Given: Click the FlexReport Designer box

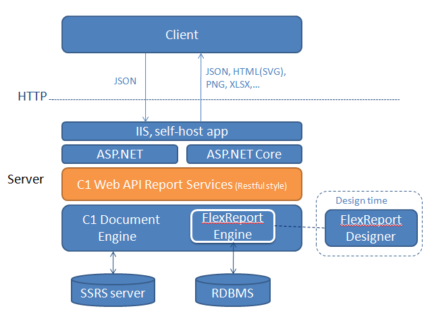Looking at the screenshot, I should (371, 228).
